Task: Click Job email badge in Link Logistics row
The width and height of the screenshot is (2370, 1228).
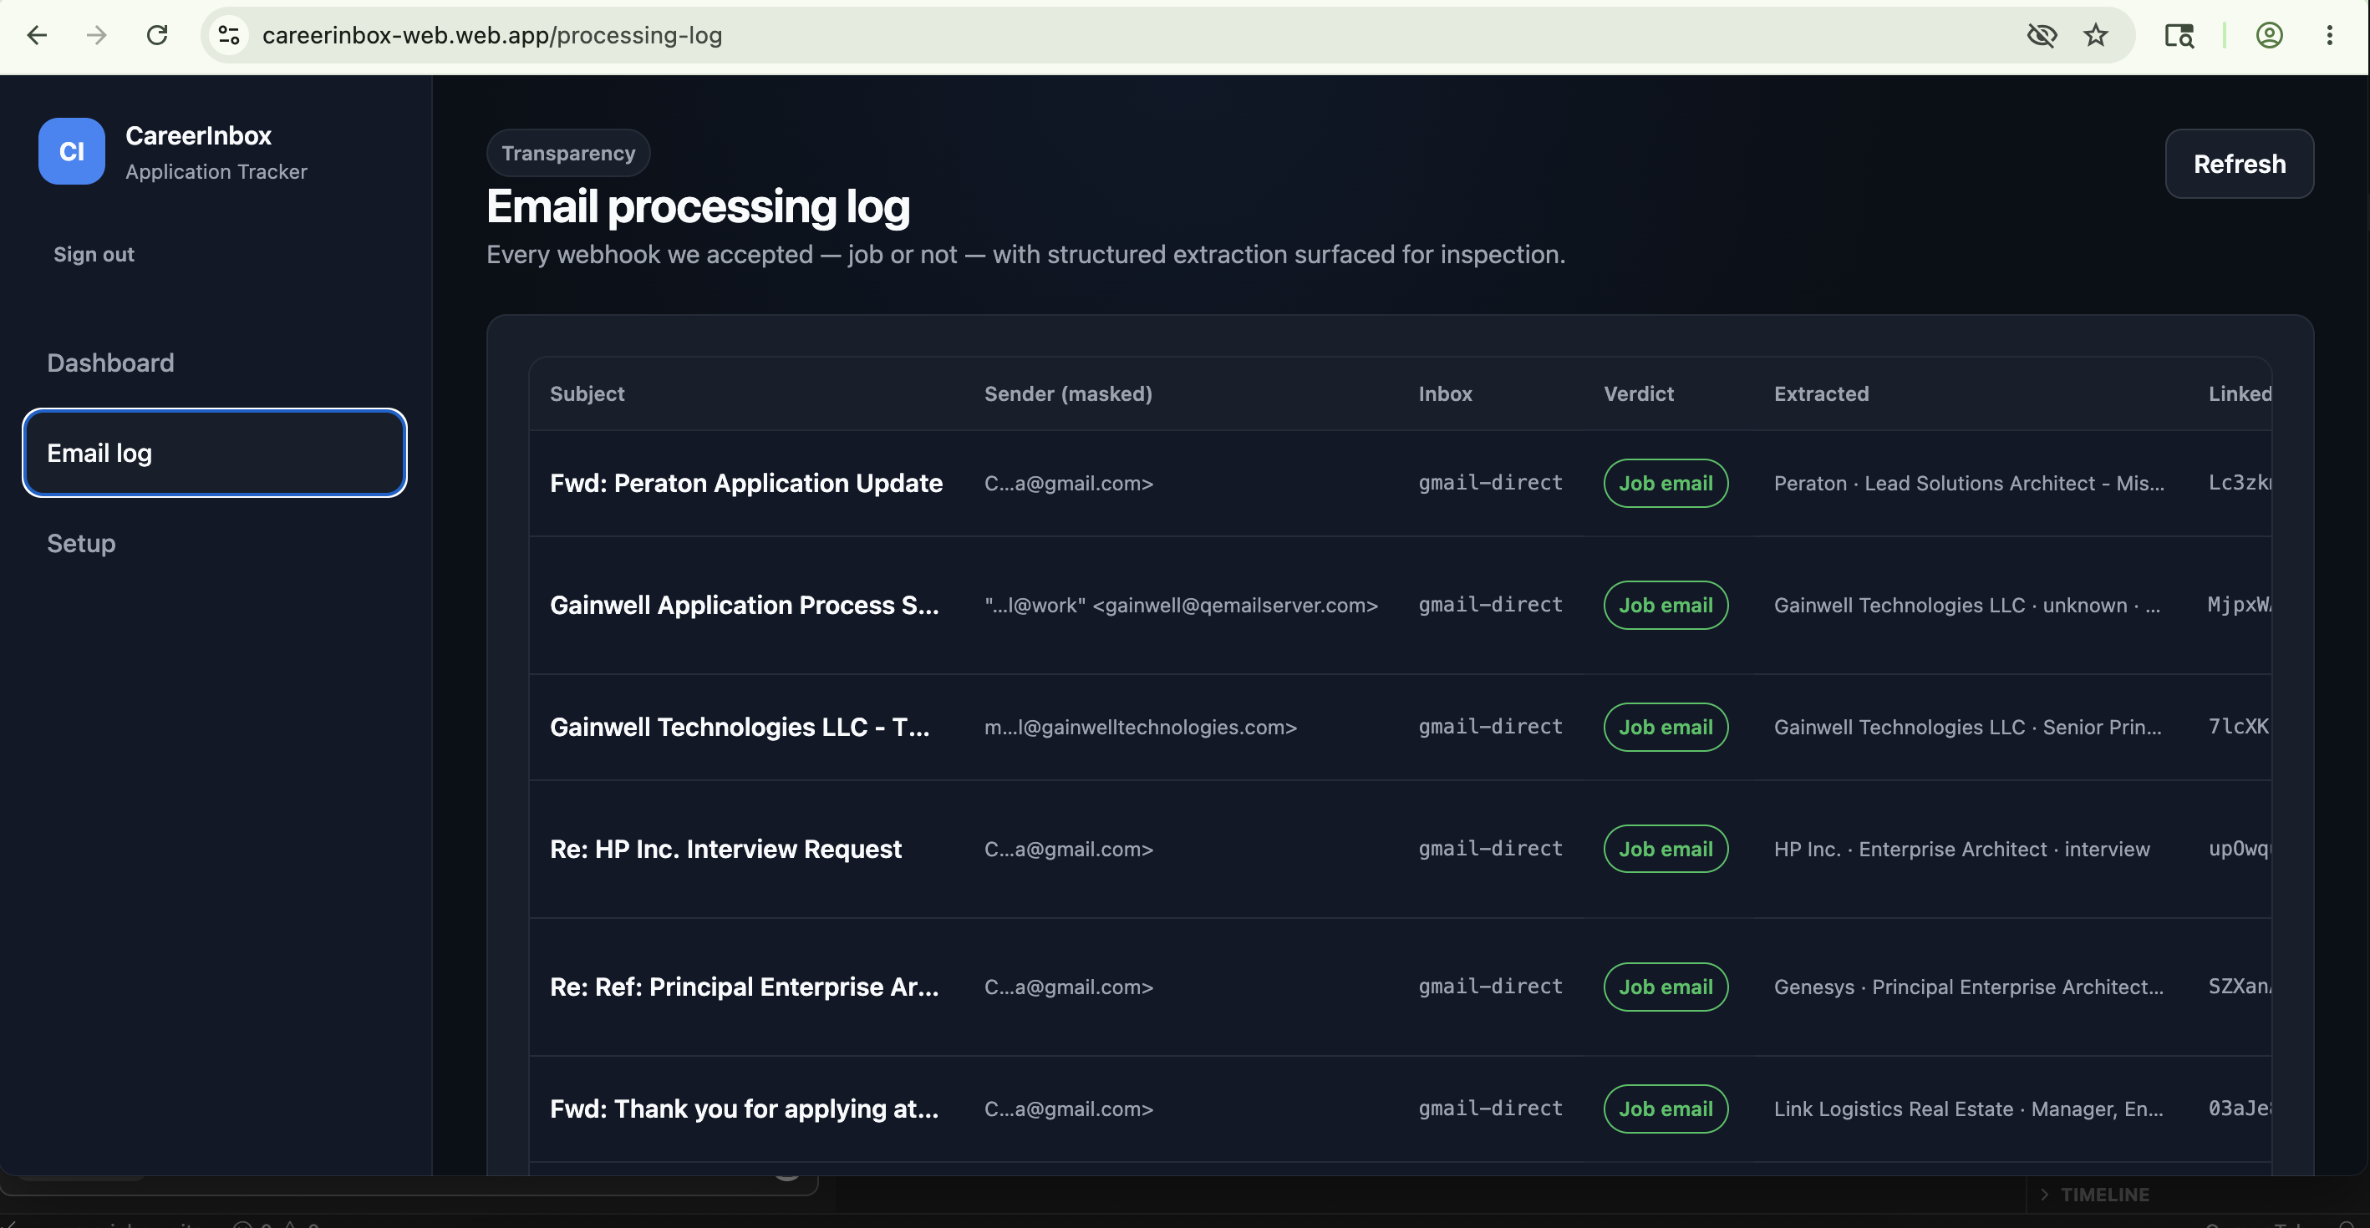Action: coord(1666,1109)
